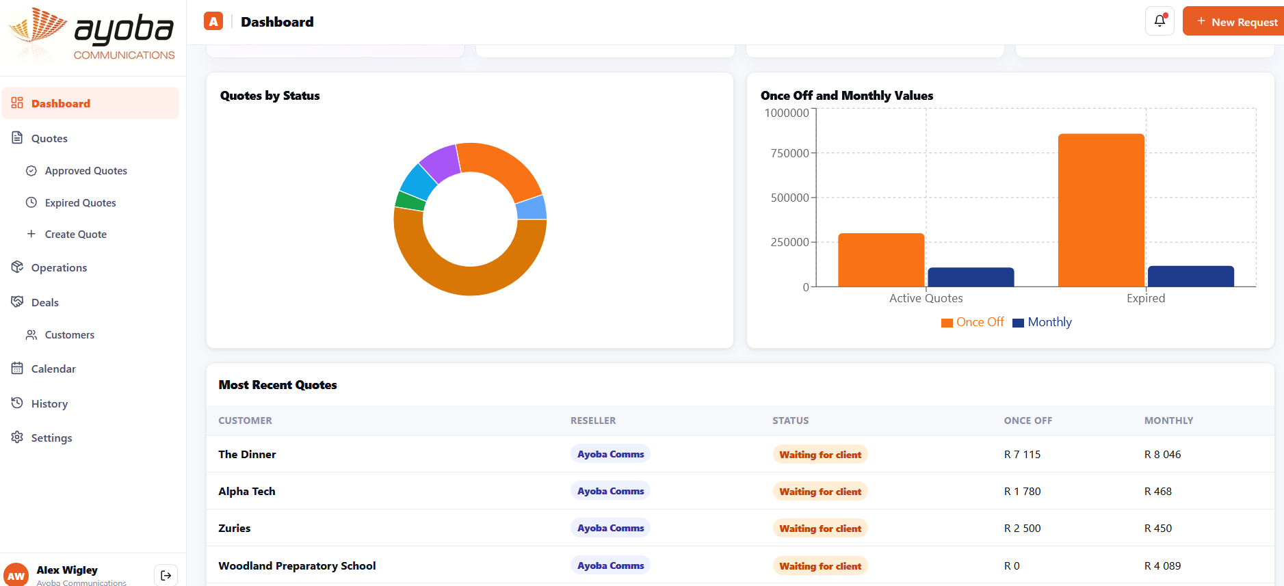The width and height of the screenshot is (1284, 586).
Task: Click the orange A badge in header
Action: pyautogui.click(x=213, y=21)
